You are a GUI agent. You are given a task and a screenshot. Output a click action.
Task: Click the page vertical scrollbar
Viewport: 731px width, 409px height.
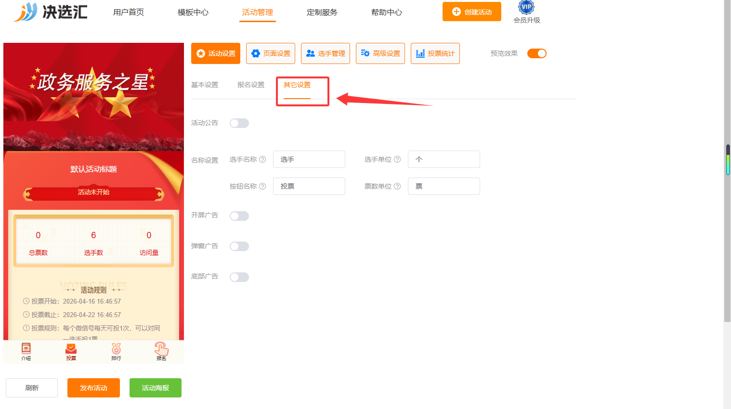click(x=727, y=161)
